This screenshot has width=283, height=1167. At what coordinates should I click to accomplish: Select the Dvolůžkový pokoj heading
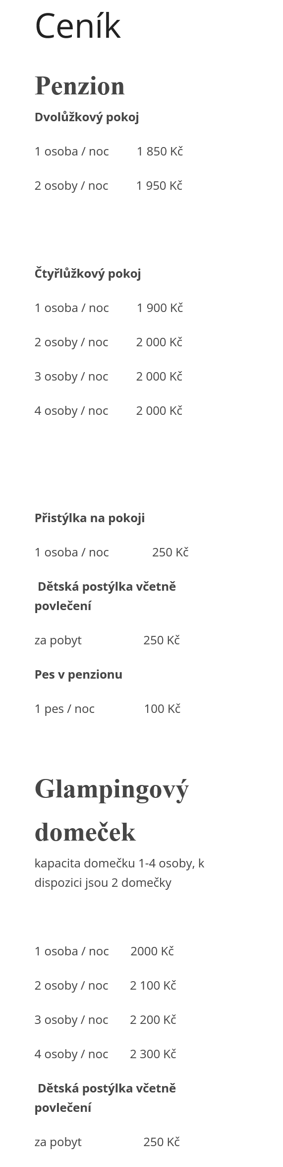87,117
